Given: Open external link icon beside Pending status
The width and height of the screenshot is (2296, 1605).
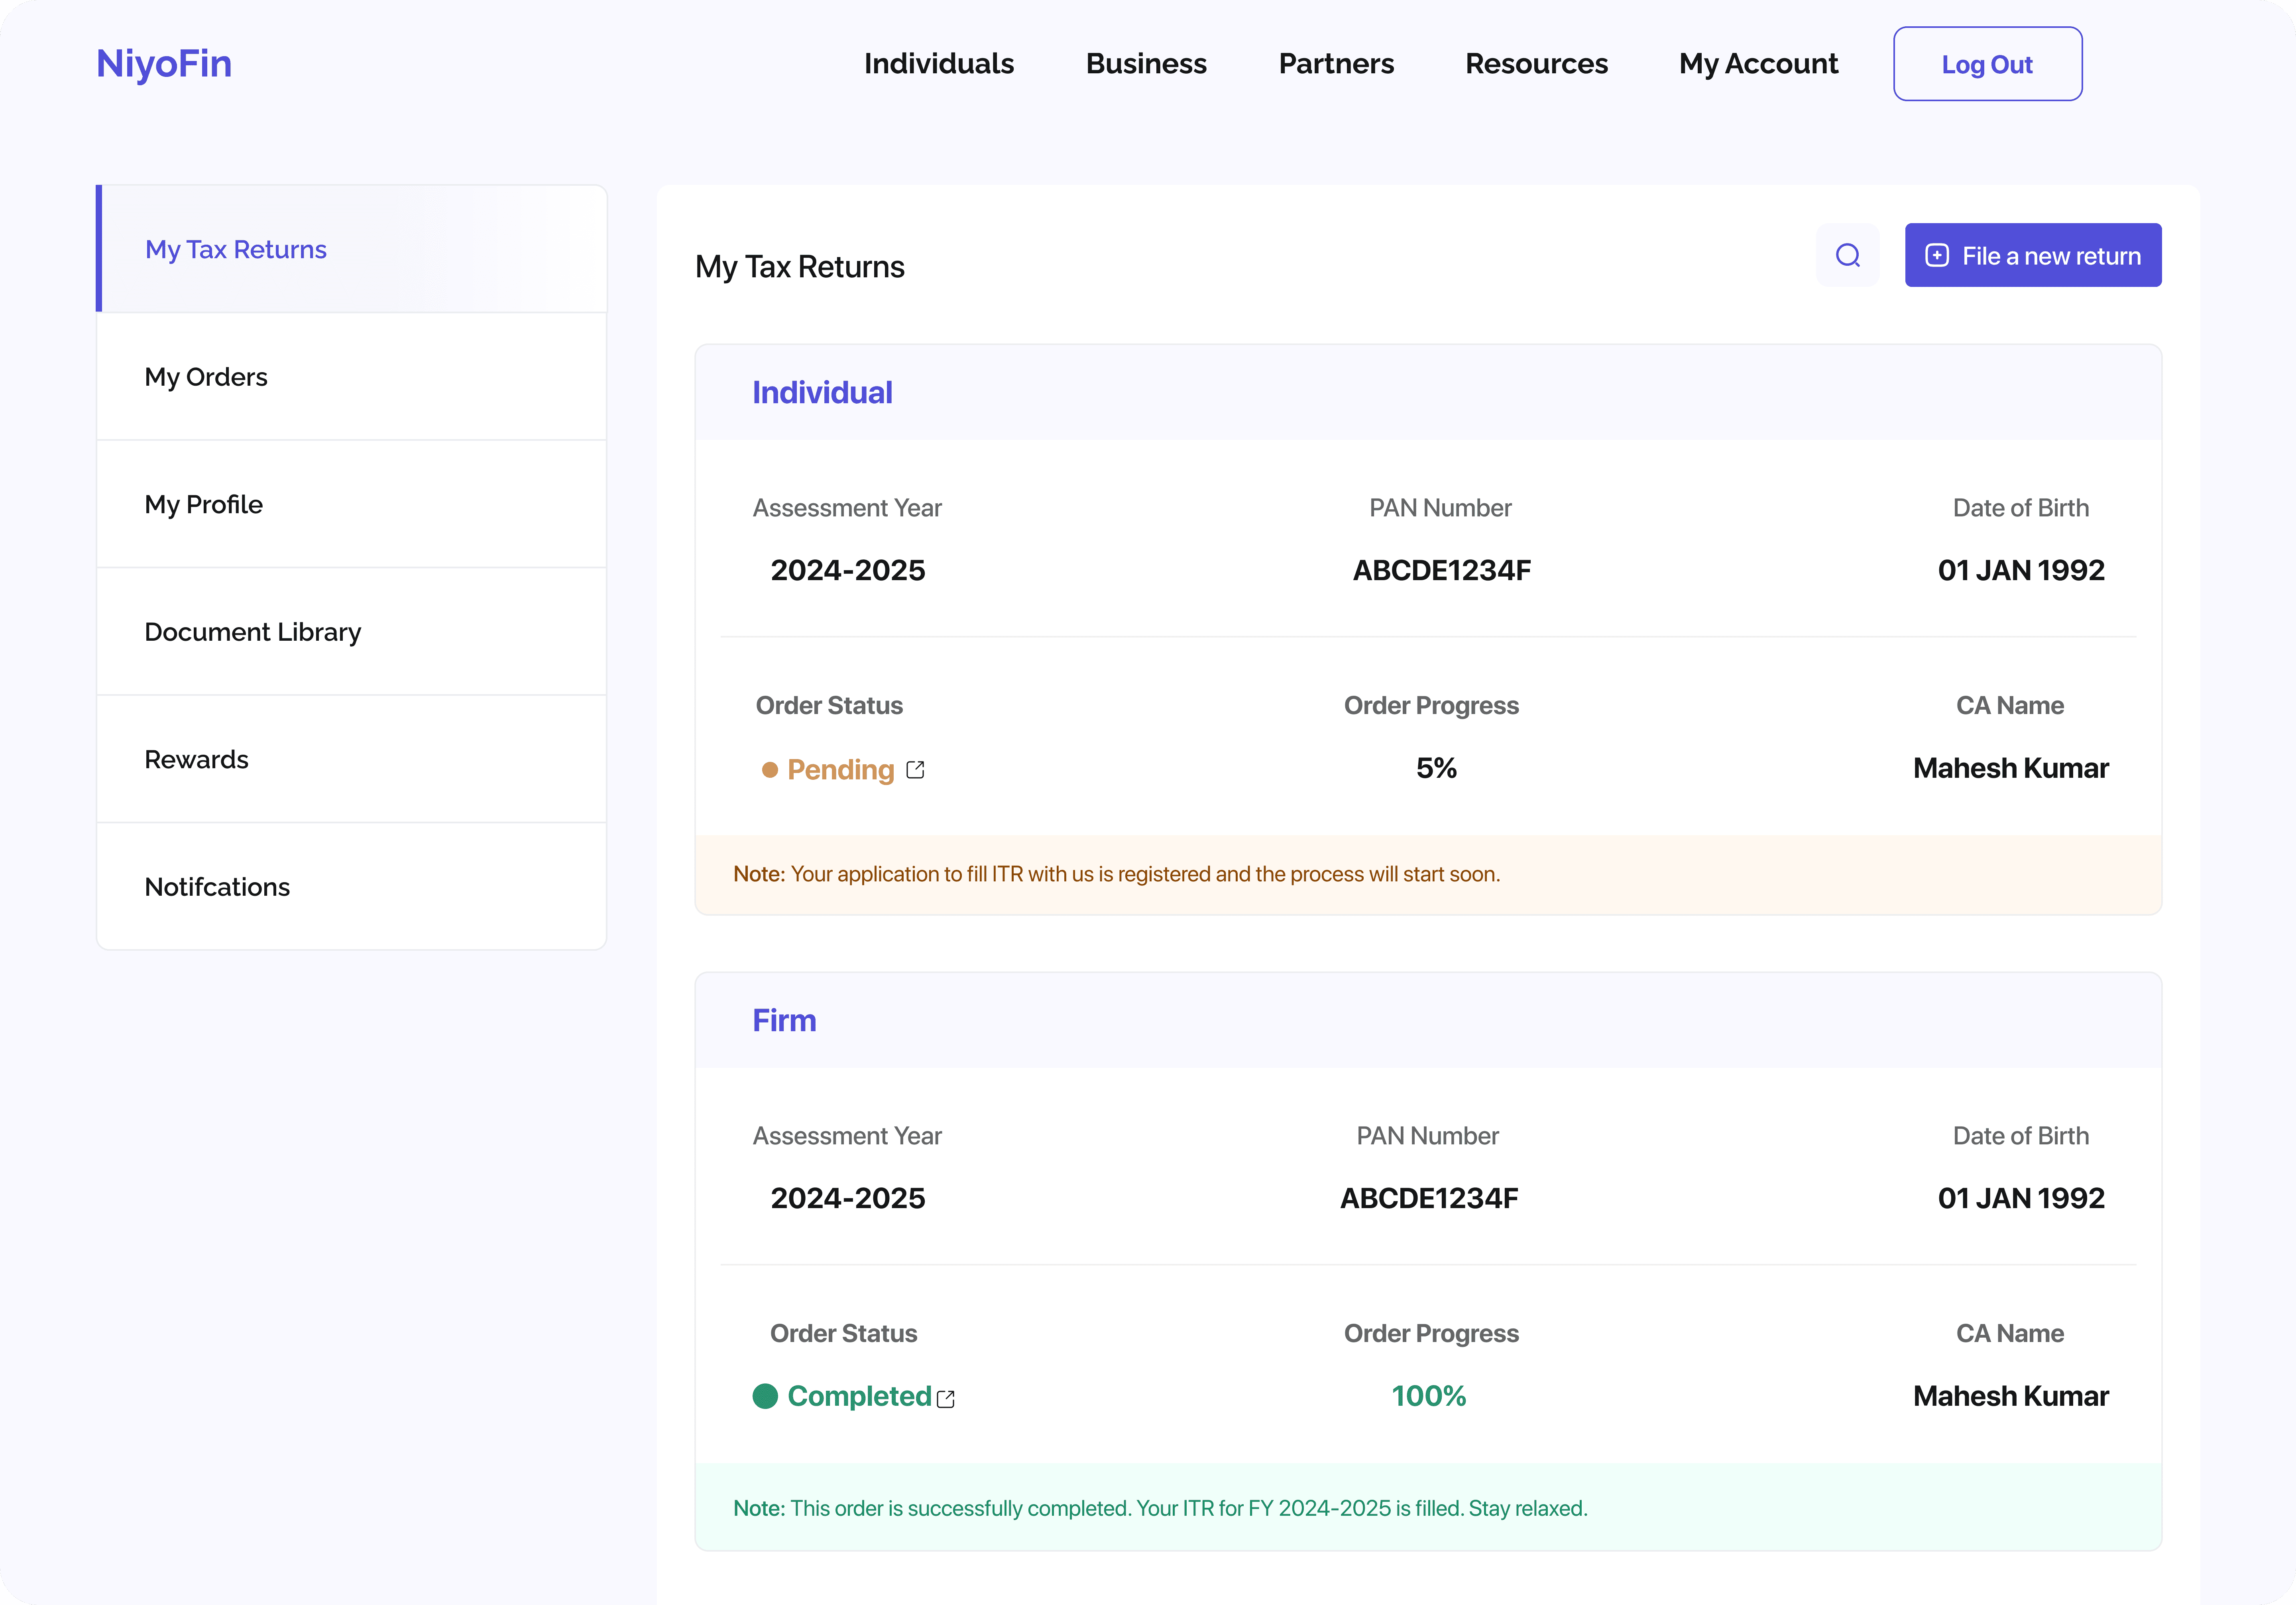Looking at the screenshot, I should coord(915,769).
